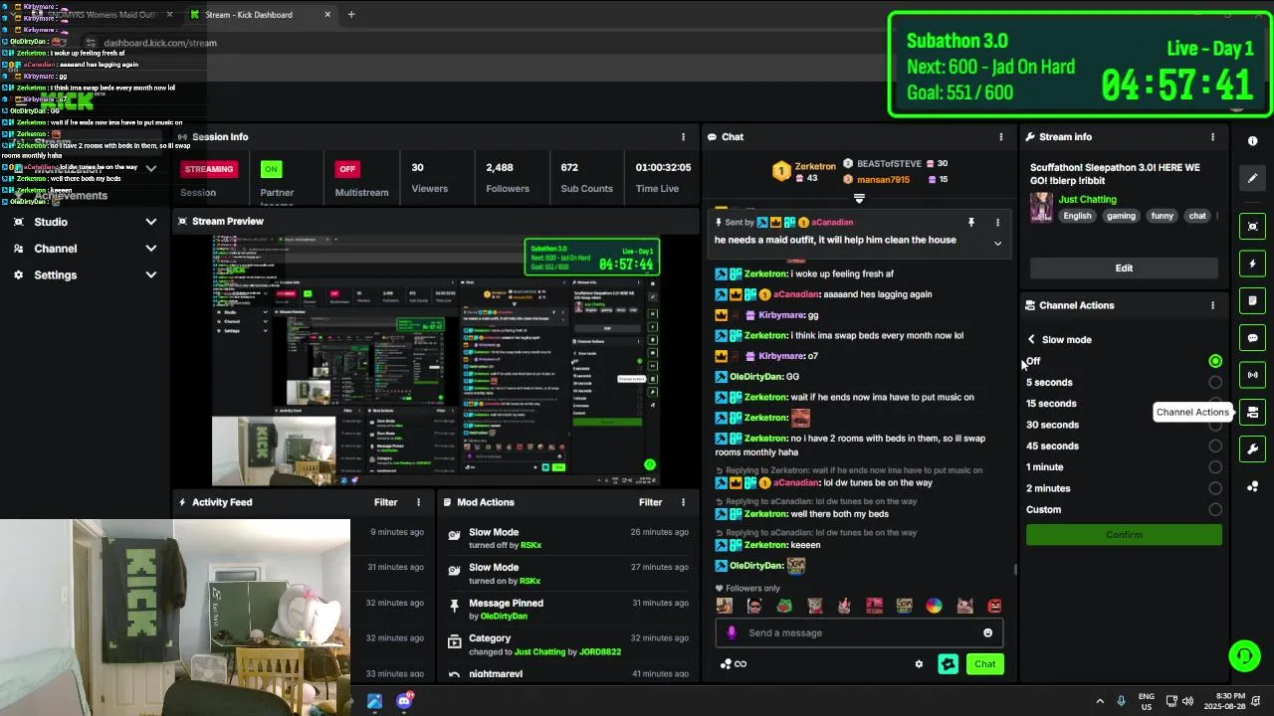This screenshot has width=1274, height=716.
Task: Click the three-dots cluster icon in right sidebar
Action: pos(1252,486)
